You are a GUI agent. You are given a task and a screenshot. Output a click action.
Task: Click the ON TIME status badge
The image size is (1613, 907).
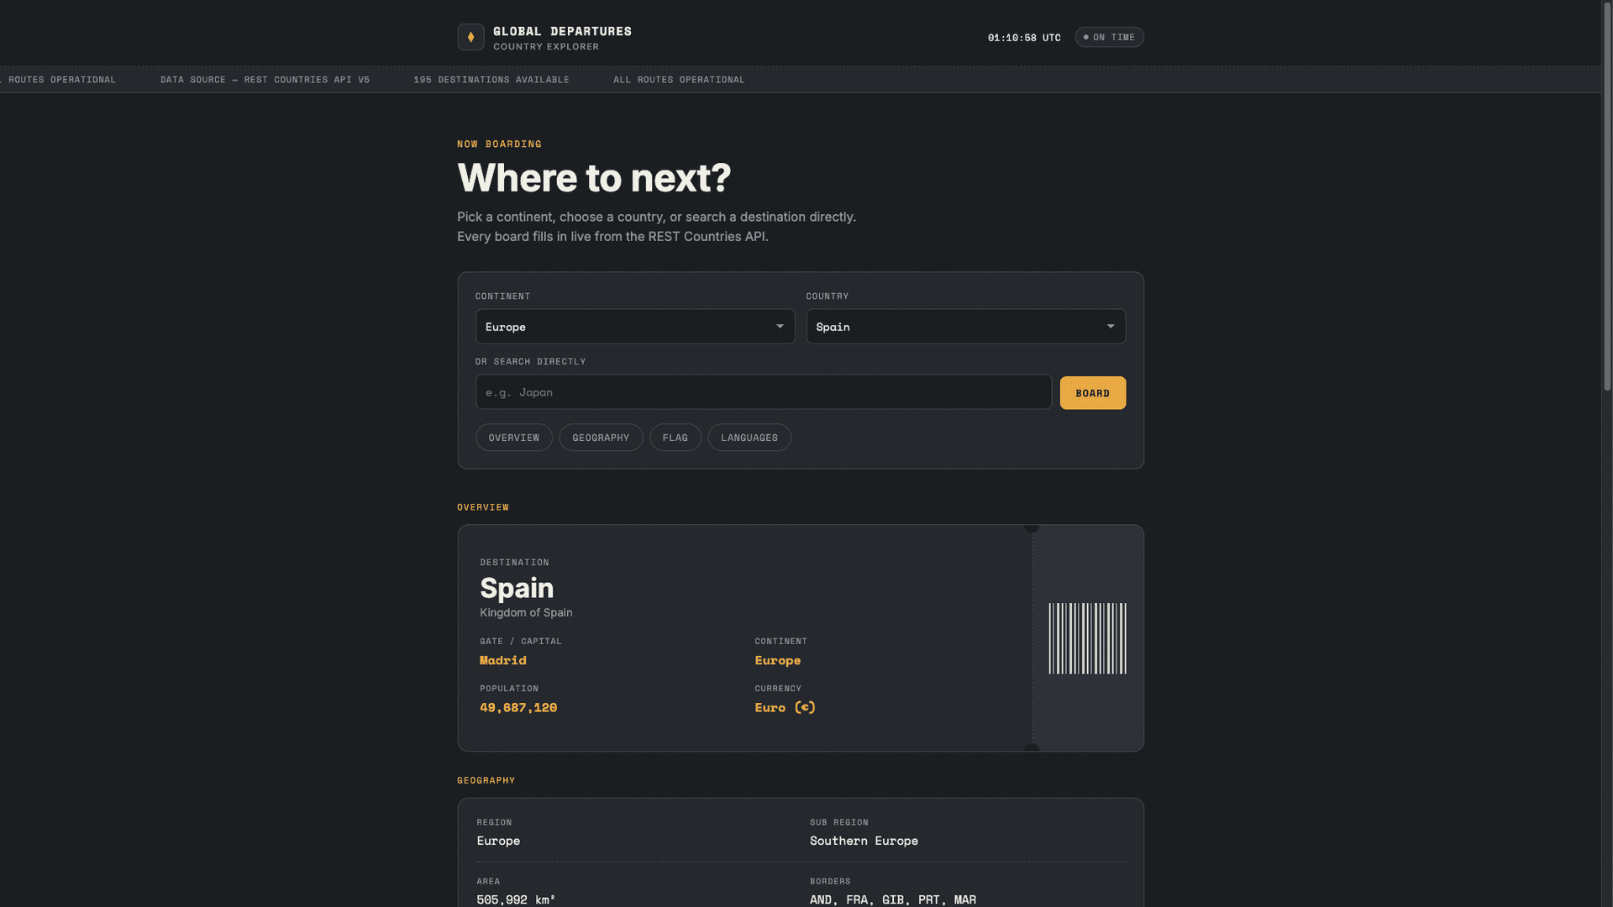(x=1109, y=37)
